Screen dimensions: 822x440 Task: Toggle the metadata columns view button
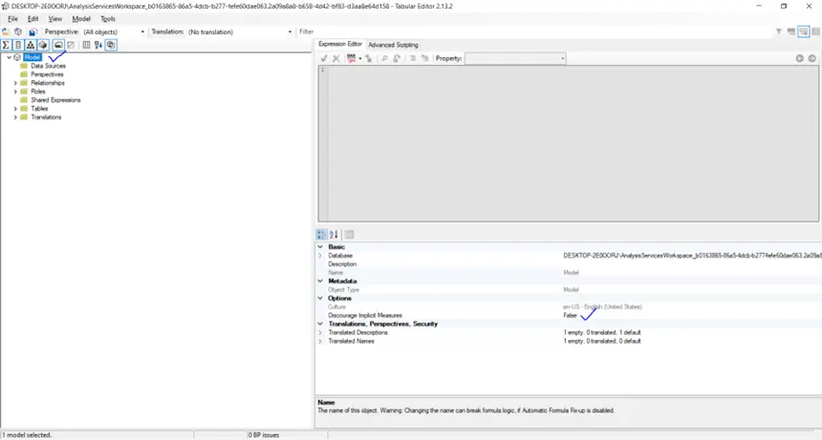86,45
